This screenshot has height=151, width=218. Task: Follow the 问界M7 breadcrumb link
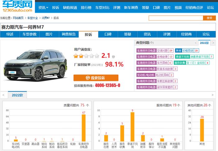45,18
